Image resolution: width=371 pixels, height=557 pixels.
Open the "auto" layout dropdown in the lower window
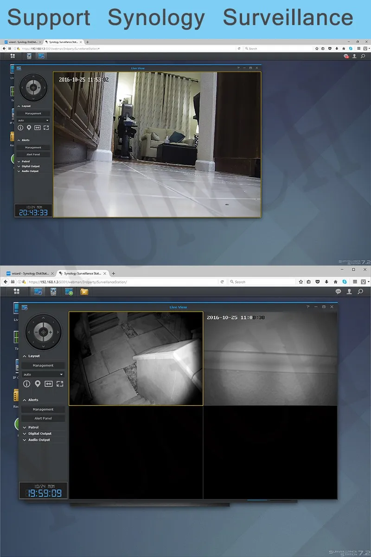point(43,374)
